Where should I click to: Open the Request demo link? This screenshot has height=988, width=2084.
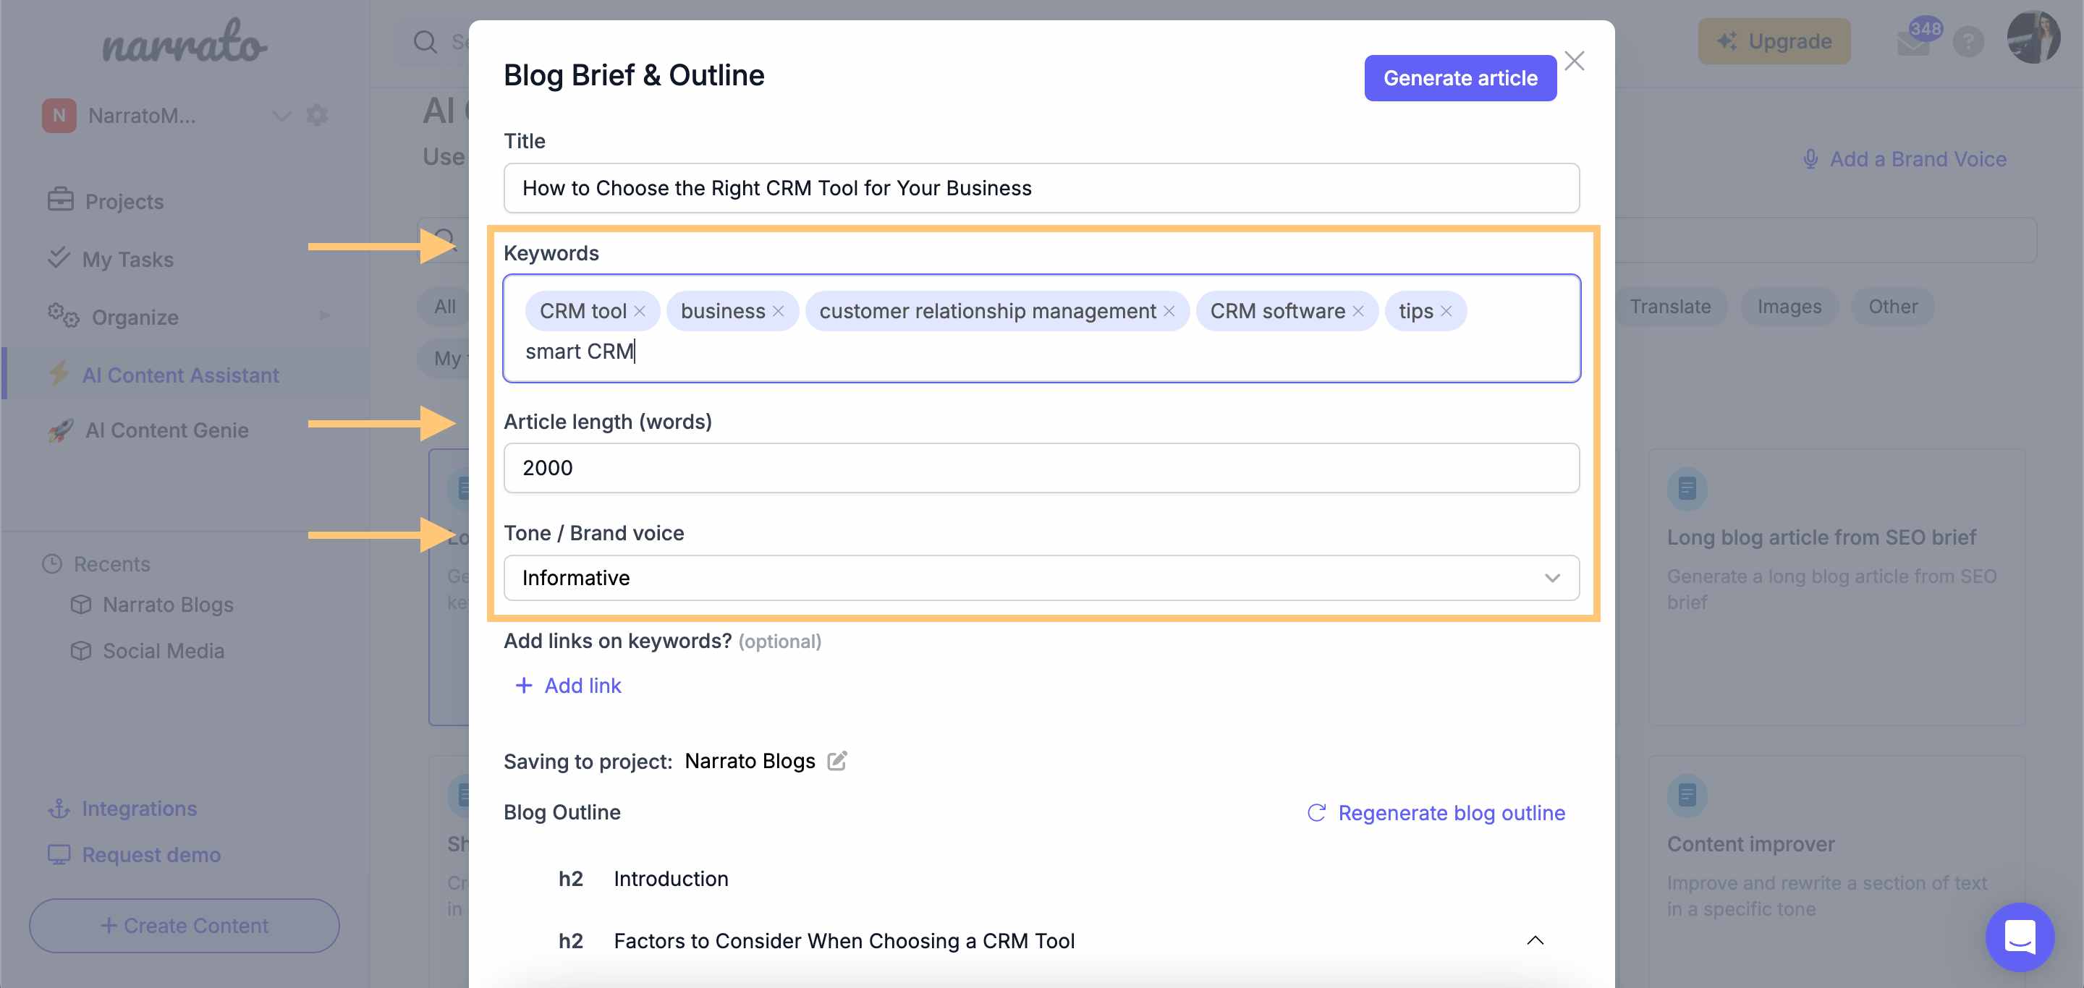pyautogui.click(x=135, y=853)
